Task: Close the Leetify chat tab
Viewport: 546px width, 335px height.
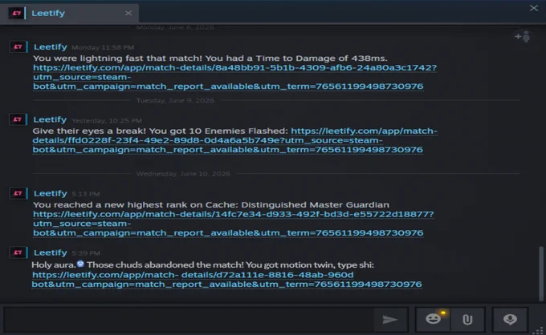Action: tap(128, 13)
